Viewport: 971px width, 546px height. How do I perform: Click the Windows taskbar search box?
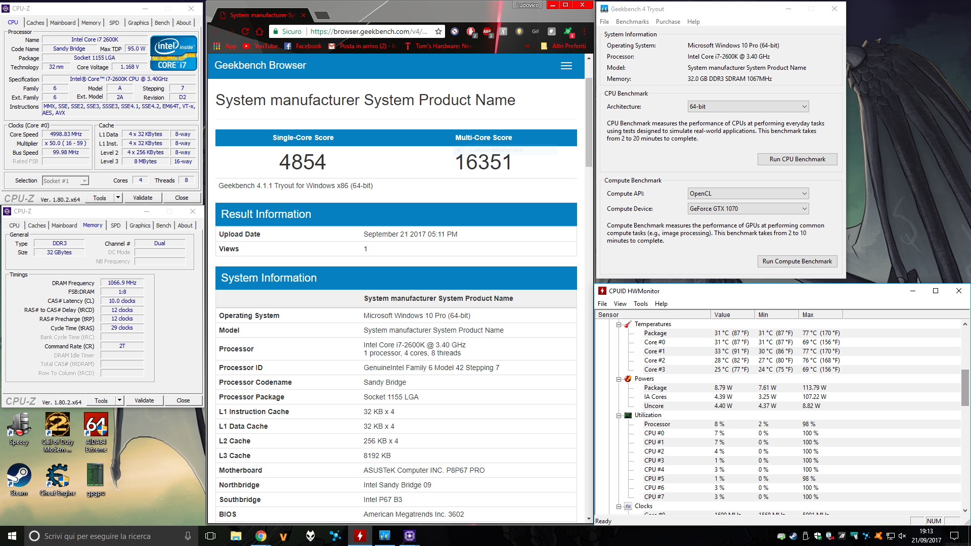[x=111, y=536]
